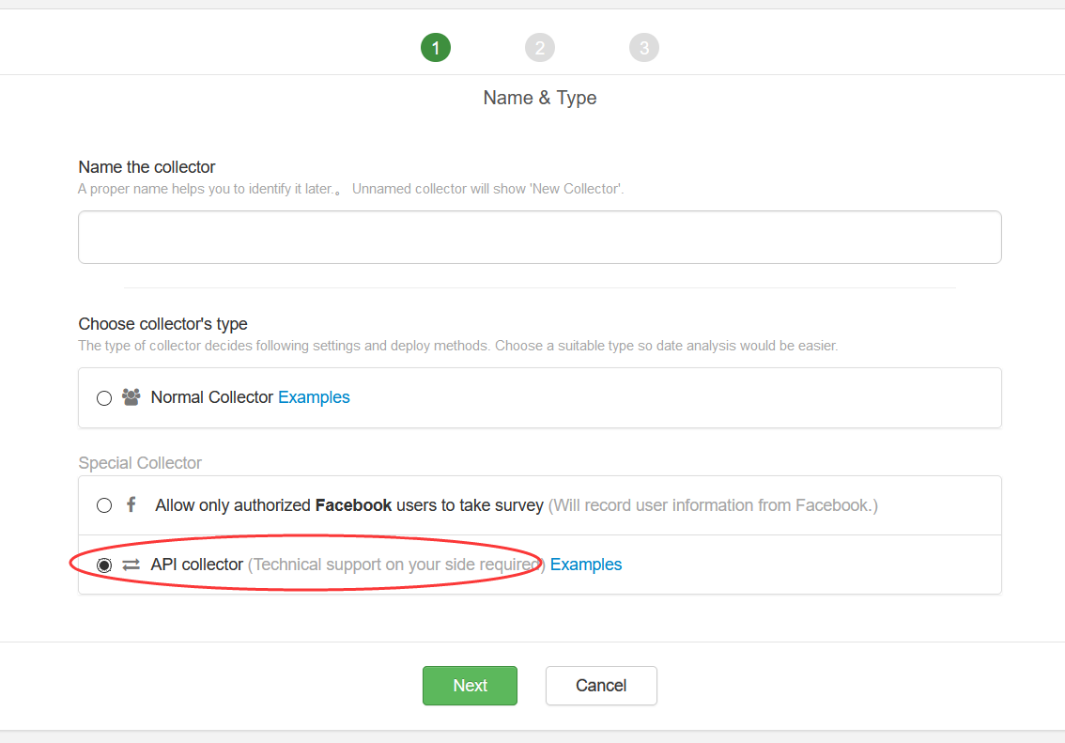Image resolution: width=1065 pixels, height=743 pixels.
Task: Click the Special Collector section heading
Action: pos(140,463)
